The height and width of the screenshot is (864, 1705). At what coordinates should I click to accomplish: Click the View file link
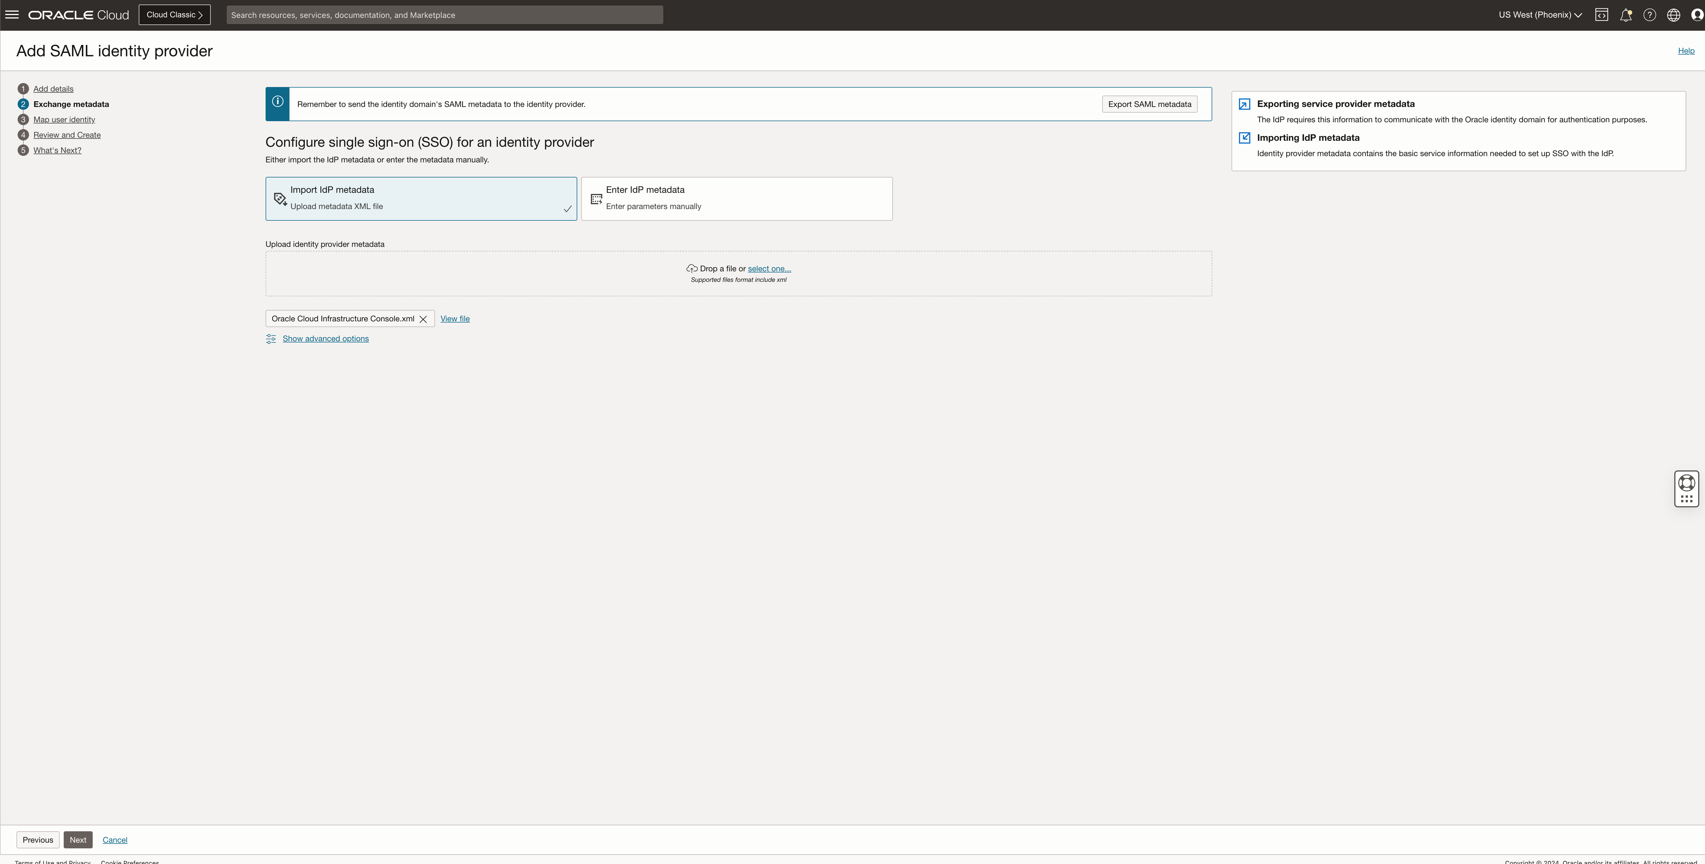(x=455, y=319)
